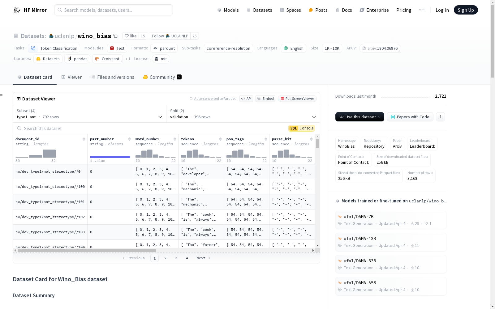Click the HF Mirror logo icon
Screen dimensions: 495x309
(x=17, y=10)
